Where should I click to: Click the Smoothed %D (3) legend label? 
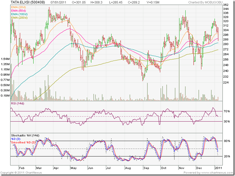point(23,142)
